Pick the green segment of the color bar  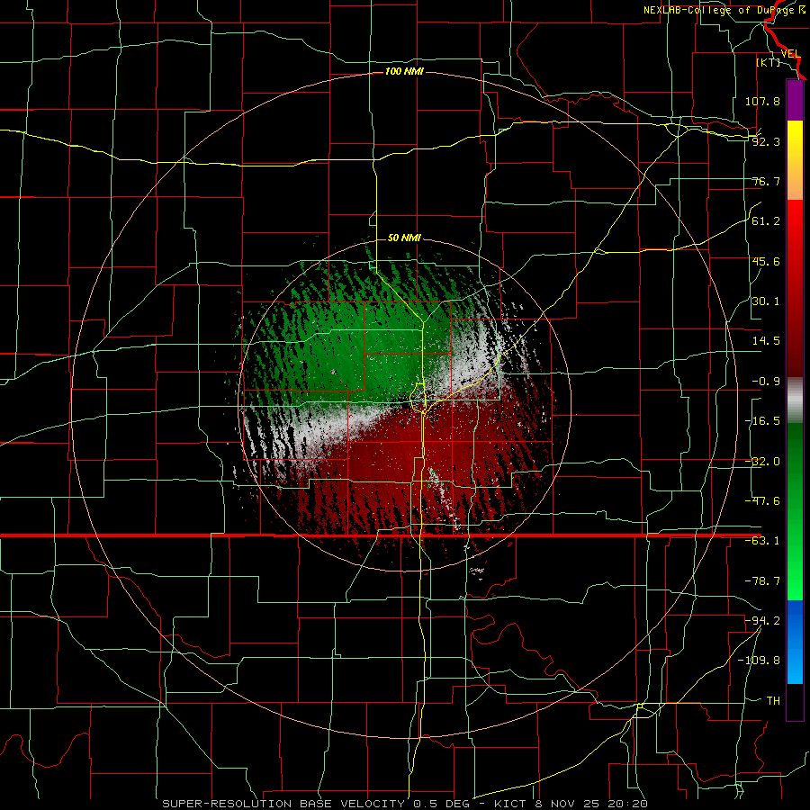[x=795, y=511]
